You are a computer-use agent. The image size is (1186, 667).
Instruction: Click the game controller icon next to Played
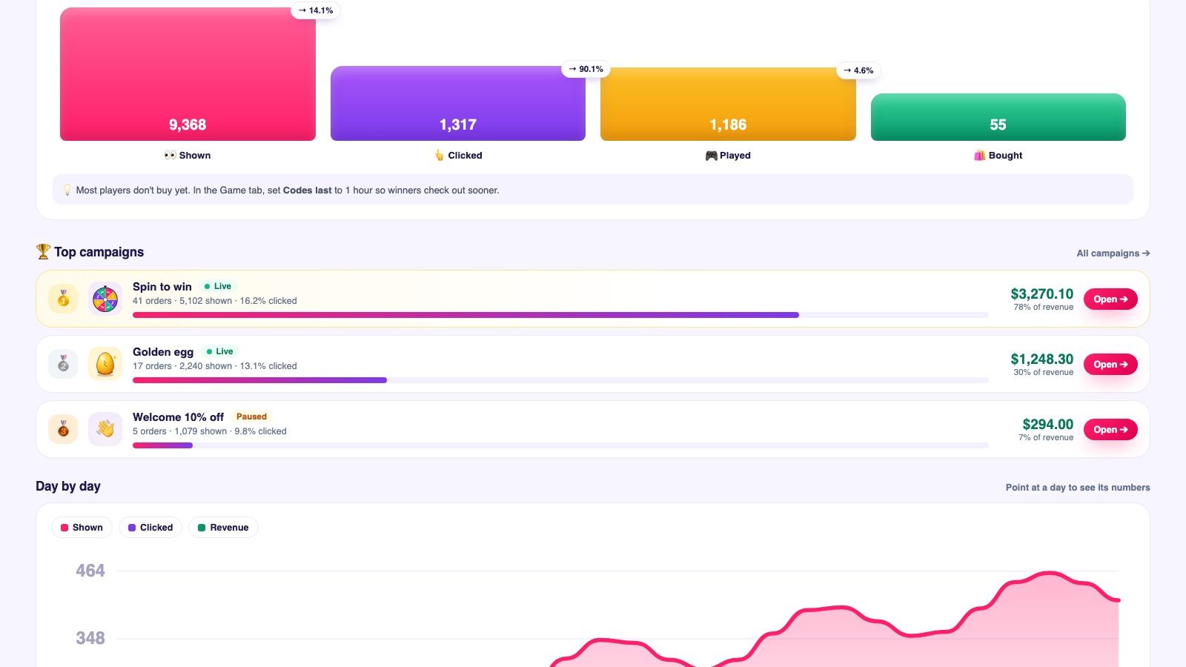point(711,156)
